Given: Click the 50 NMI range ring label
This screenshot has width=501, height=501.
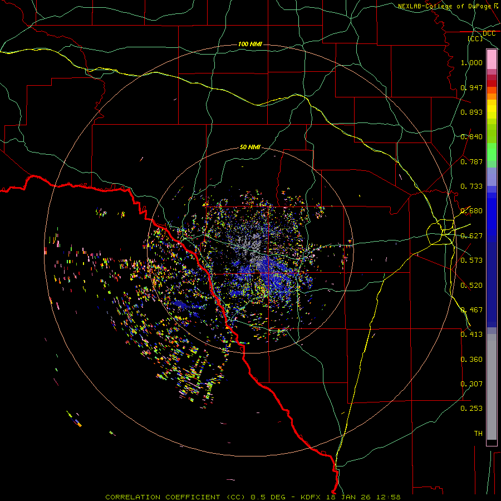Looking at the screenshot, I should coord(250,147).
